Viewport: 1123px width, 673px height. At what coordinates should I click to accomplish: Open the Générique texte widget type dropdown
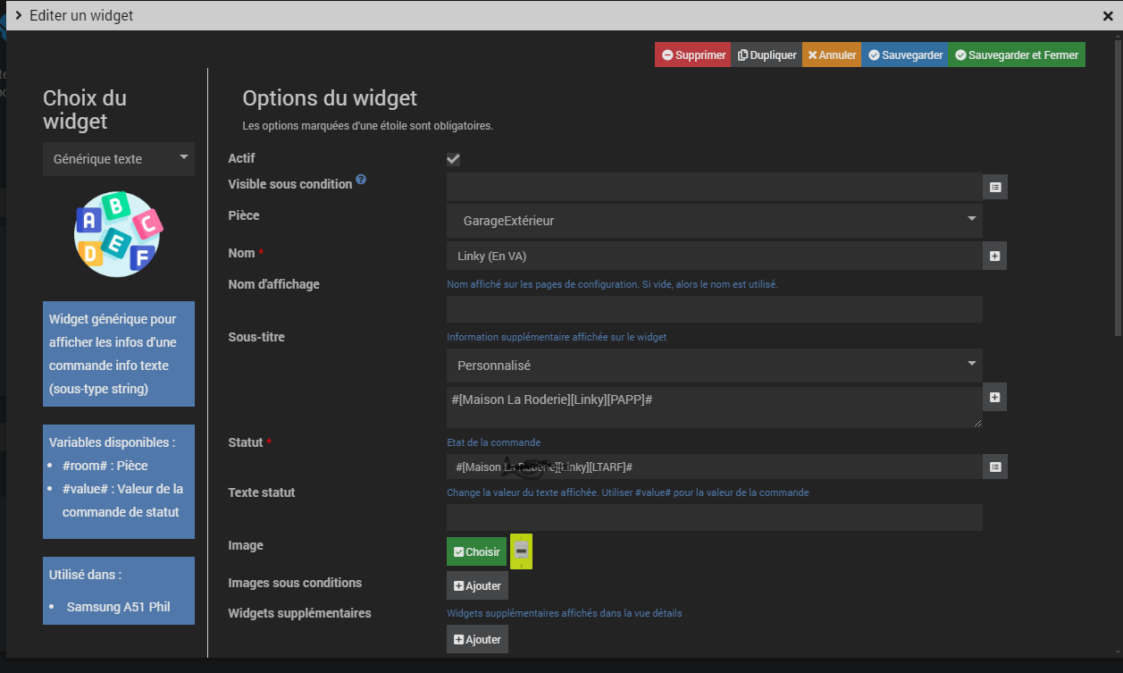point(119,159)
